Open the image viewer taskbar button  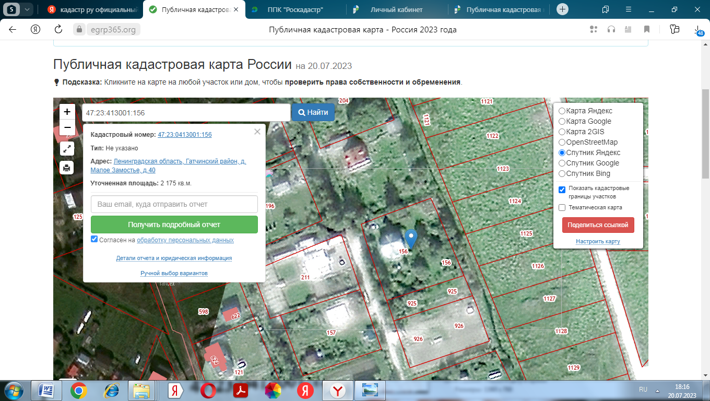[370, 391]
